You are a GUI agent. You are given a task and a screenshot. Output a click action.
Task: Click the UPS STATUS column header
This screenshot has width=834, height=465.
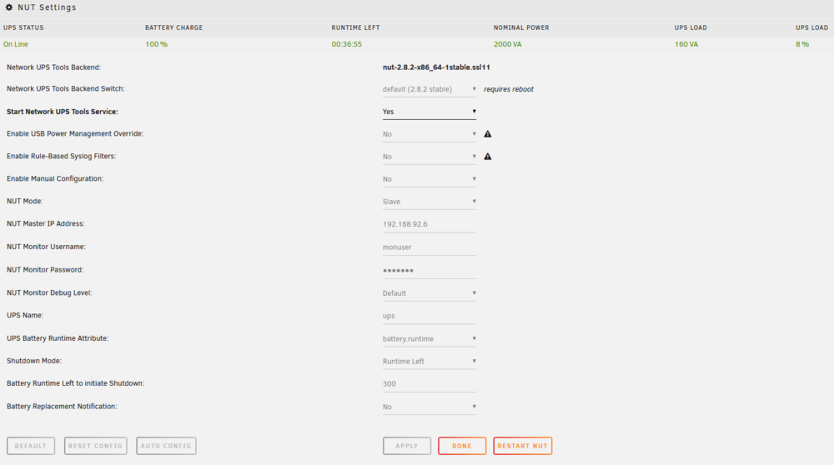pos(23,27)
